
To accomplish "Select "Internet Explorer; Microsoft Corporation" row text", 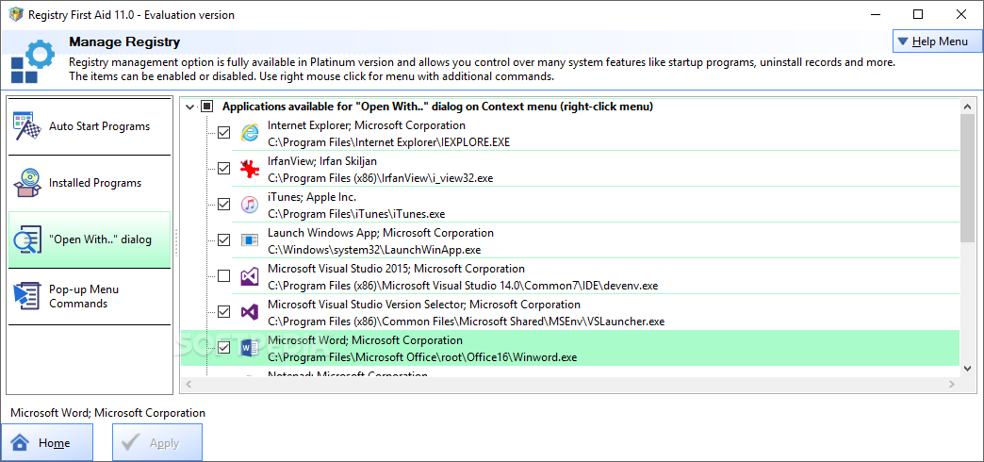I will click(367, 125).
